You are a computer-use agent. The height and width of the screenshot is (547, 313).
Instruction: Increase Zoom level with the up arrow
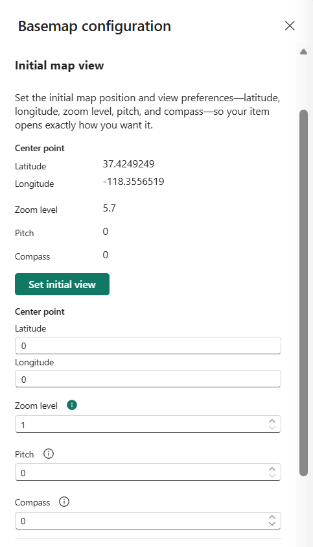[x=272, y=421]
